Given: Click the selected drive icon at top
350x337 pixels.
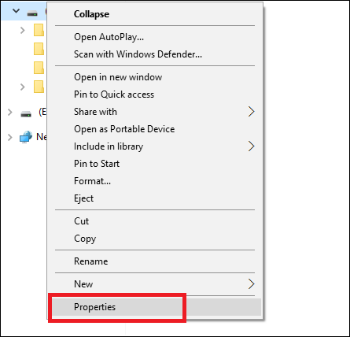Looking at the screenshot, I should point(32,13).
